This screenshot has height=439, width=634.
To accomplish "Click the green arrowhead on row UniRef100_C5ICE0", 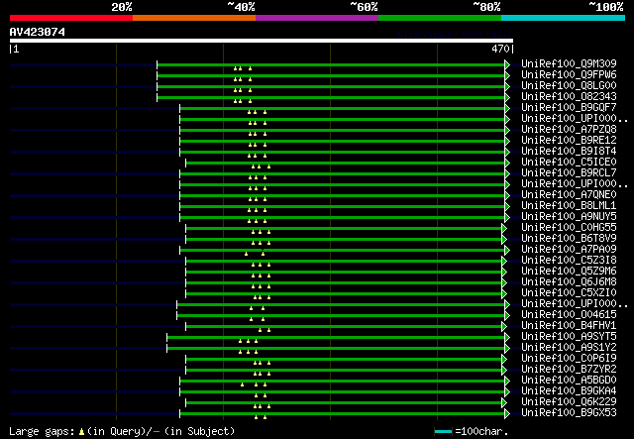I will point(507,163).
